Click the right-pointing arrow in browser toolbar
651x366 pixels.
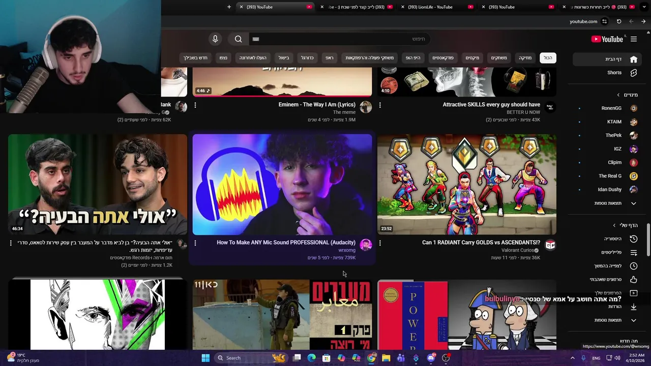click(643, 21)
